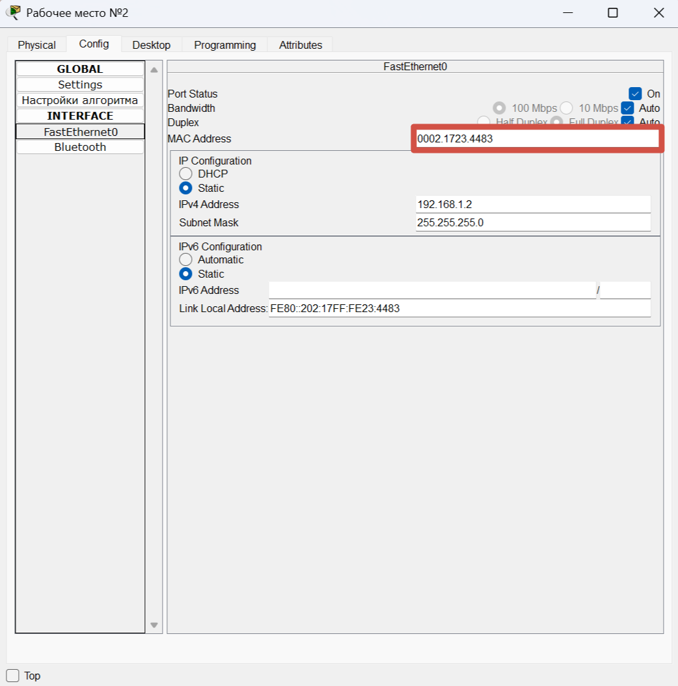Click the MAC Address field
Screen dimensions: 678x686
click(x=537, y=139)
